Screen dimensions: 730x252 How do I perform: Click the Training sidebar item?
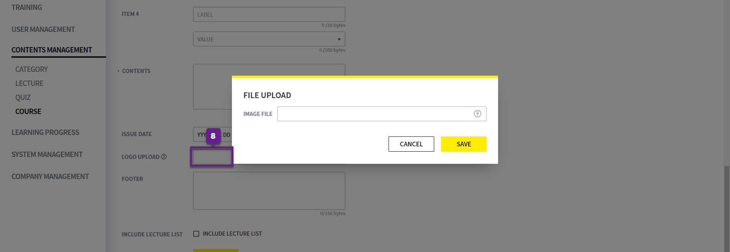tap(27, 7)
